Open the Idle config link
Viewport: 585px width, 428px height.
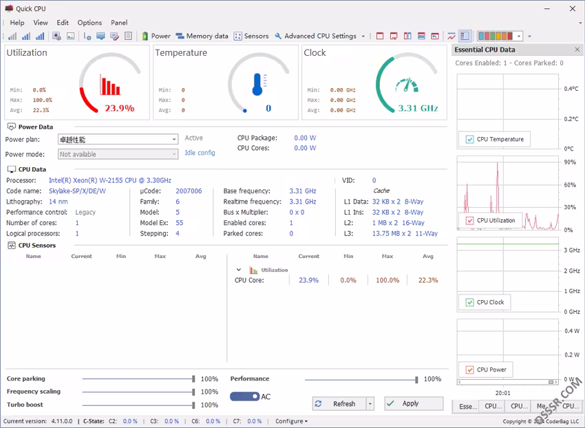200,153
